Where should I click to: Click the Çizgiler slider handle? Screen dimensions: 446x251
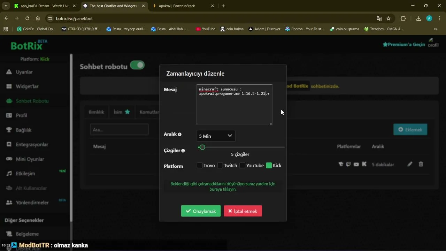tap(202, 147)
